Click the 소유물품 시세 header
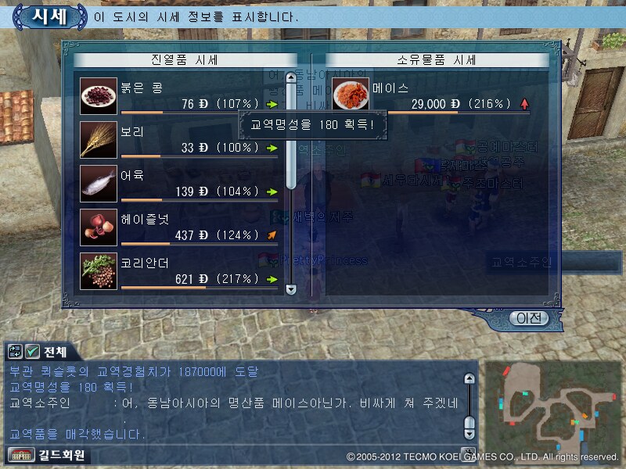This screenshot has width=626, height=469. tap(437, 60)
